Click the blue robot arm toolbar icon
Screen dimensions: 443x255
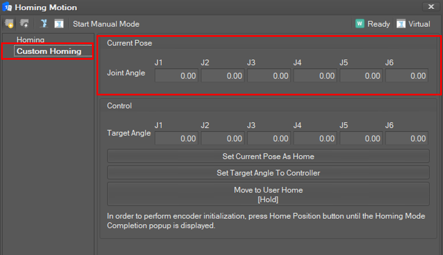click(44, 24)
